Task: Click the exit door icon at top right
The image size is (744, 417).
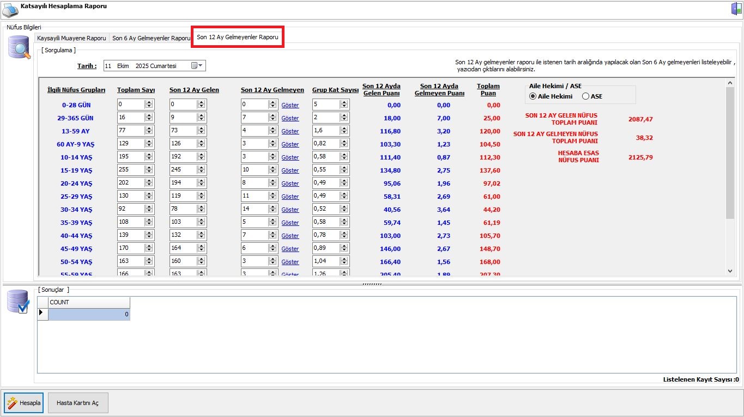Action: [x=736, y=9]
